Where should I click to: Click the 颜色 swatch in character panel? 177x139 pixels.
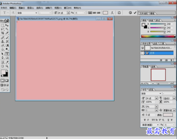(168, 115)
